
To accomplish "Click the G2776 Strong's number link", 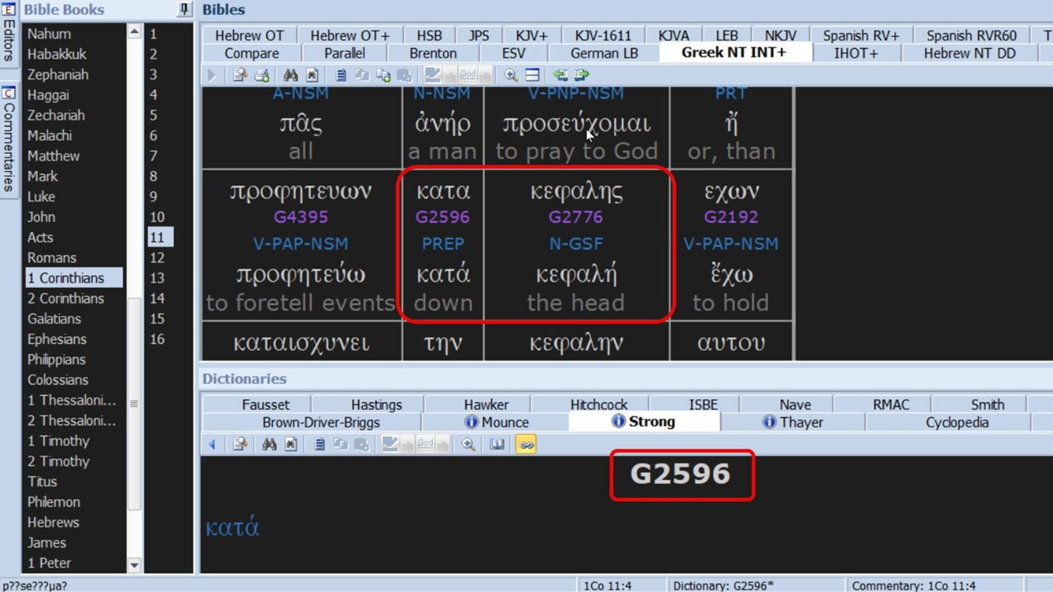I will 576,217.
